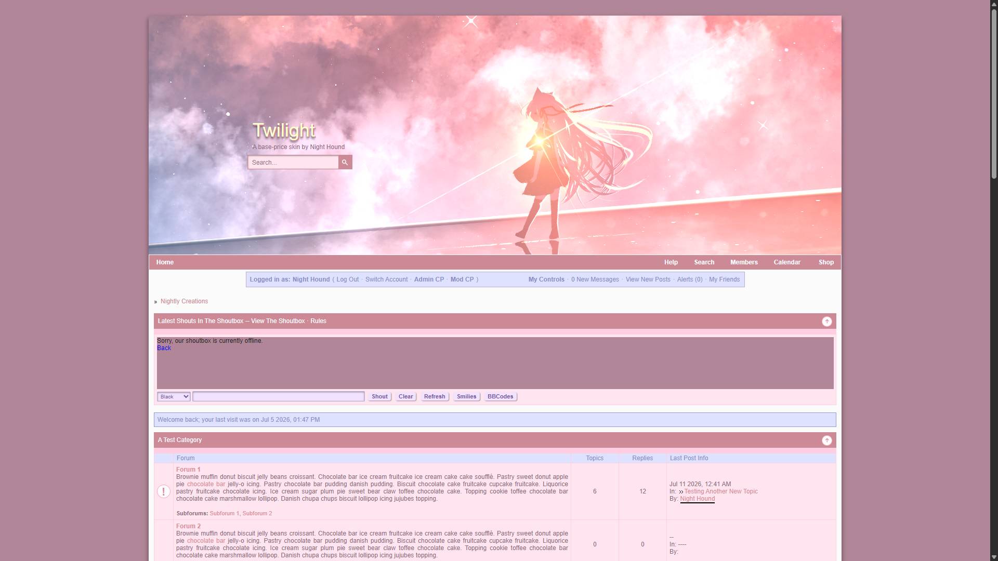998x561 pixels.
Task: Click the welcome back last visit message
Action: (x=239, y=420)
